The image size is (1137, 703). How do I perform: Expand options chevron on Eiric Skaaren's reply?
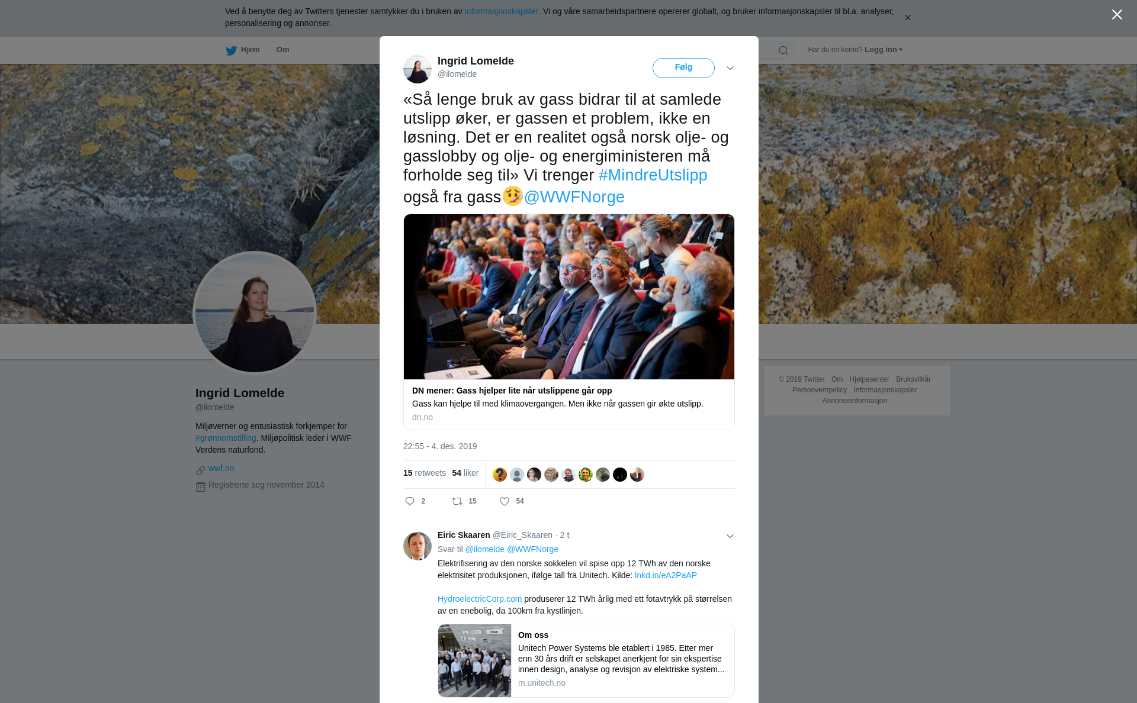730,536
